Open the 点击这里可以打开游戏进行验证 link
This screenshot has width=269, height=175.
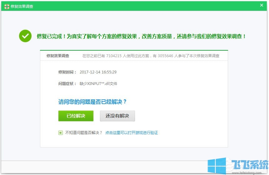pyautogui.click(x=132, y=133)
